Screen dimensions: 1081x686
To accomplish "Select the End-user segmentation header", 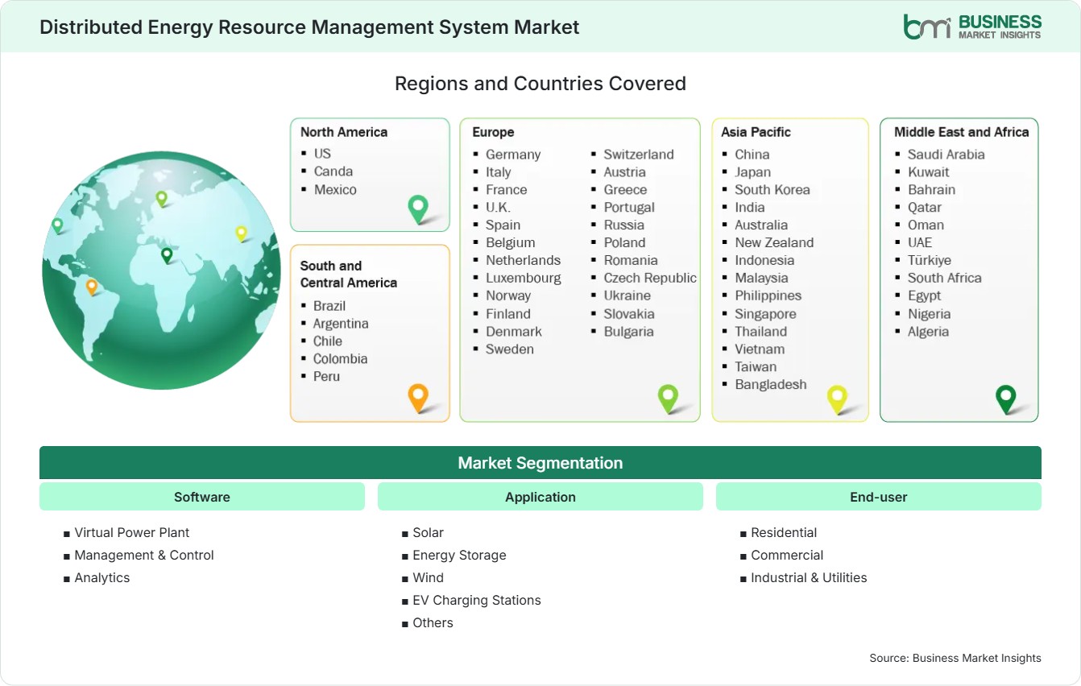I will coord(879,497).
